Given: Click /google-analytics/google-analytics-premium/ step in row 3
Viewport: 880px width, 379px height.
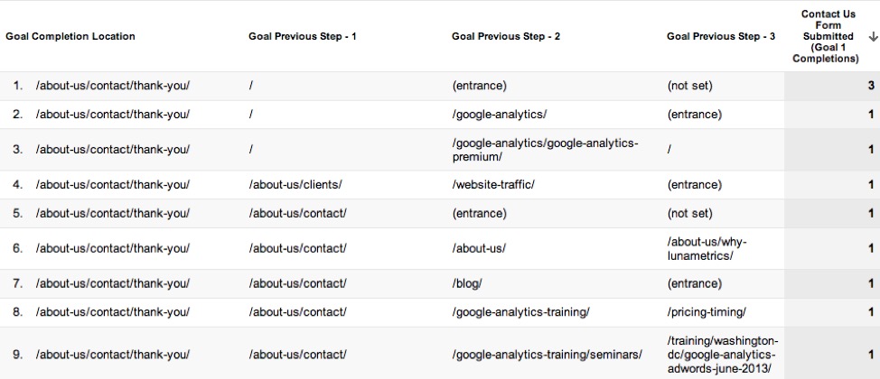Looking at the screenshot, I should (545, 150).
